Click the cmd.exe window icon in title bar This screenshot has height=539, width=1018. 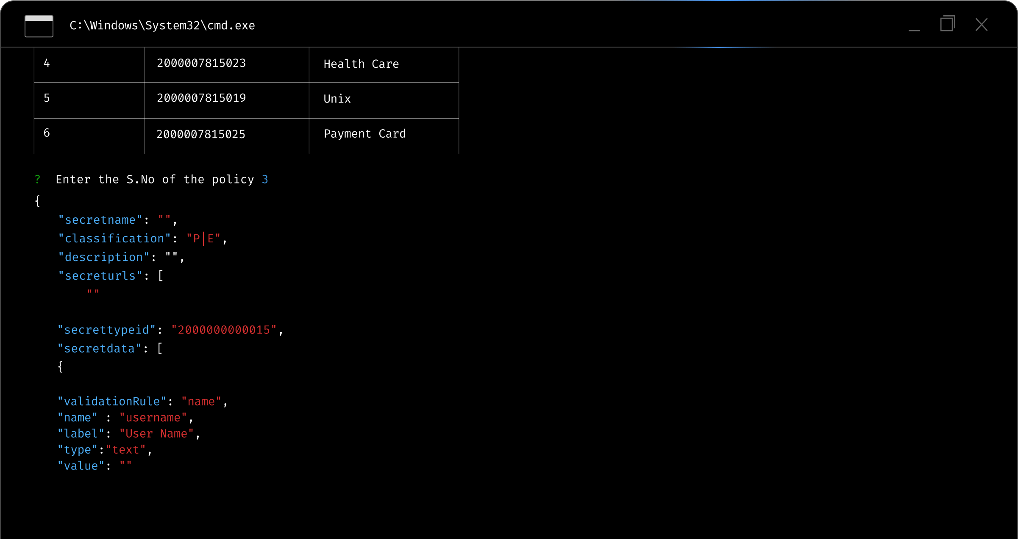(39, 26)
